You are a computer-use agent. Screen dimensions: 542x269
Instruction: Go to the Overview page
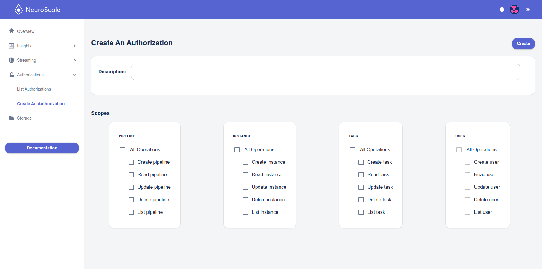[x=26, y=31]
